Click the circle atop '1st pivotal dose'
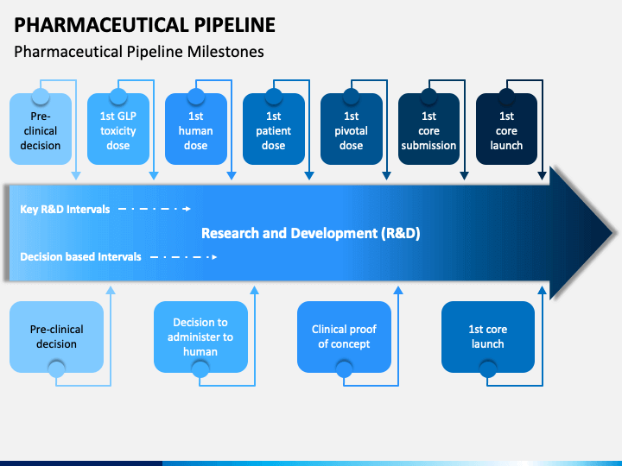 point(352,96)
